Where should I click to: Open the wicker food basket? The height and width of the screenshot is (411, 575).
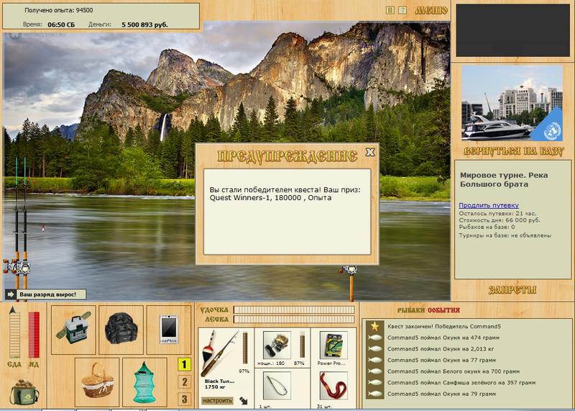(x=97, y=381)
